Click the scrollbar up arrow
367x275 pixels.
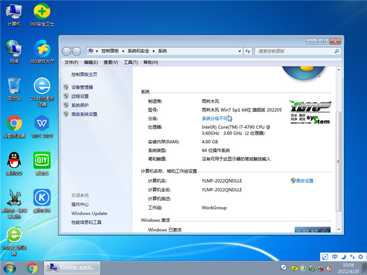click(x=338, y=70)
